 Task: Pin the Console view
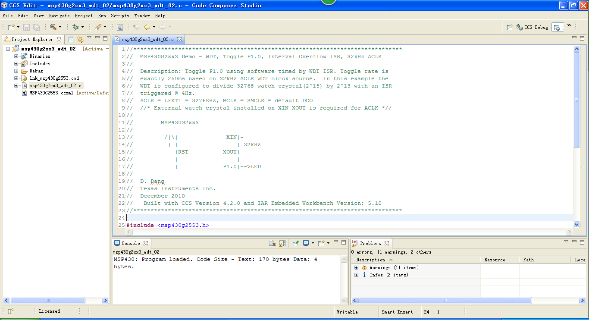296,243
